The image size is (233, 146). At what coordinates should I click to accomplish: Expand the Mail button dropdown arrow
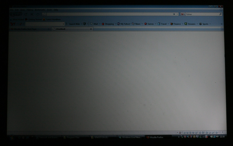click(x=100, y=24)
